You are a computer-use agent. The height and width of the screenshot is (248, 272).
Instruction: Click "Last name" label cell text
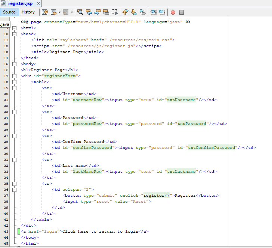coord(74,166)
